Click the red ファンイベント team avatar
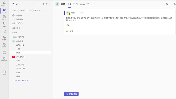Screen dimensions: 176x99 (x=13, y=57)
